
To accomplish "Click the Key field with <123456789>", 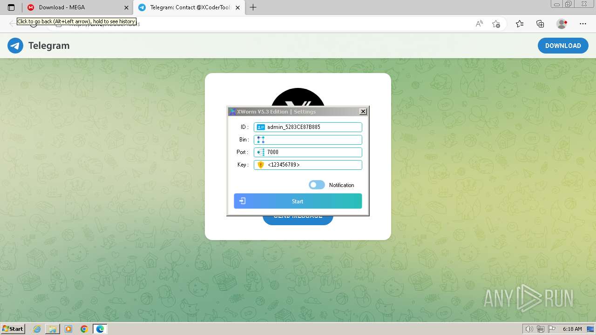I will tap(308, 165).
